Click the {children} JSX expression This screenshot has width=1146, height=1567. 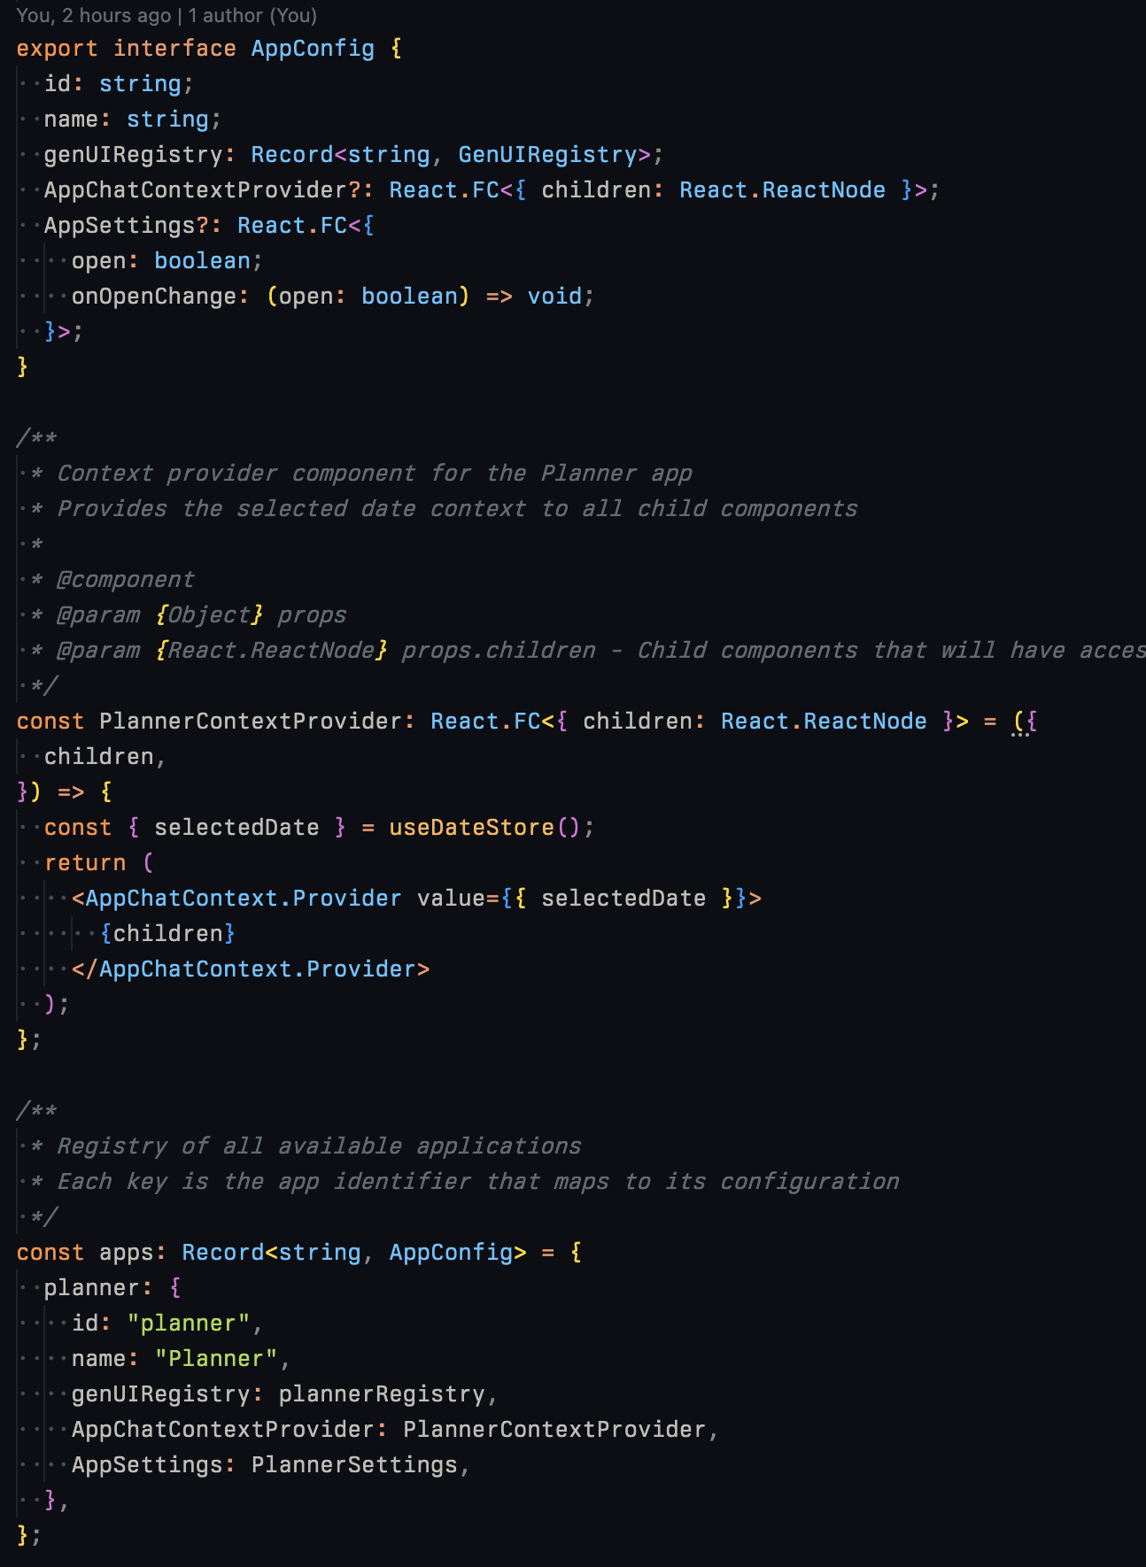[x=167, y=934]
